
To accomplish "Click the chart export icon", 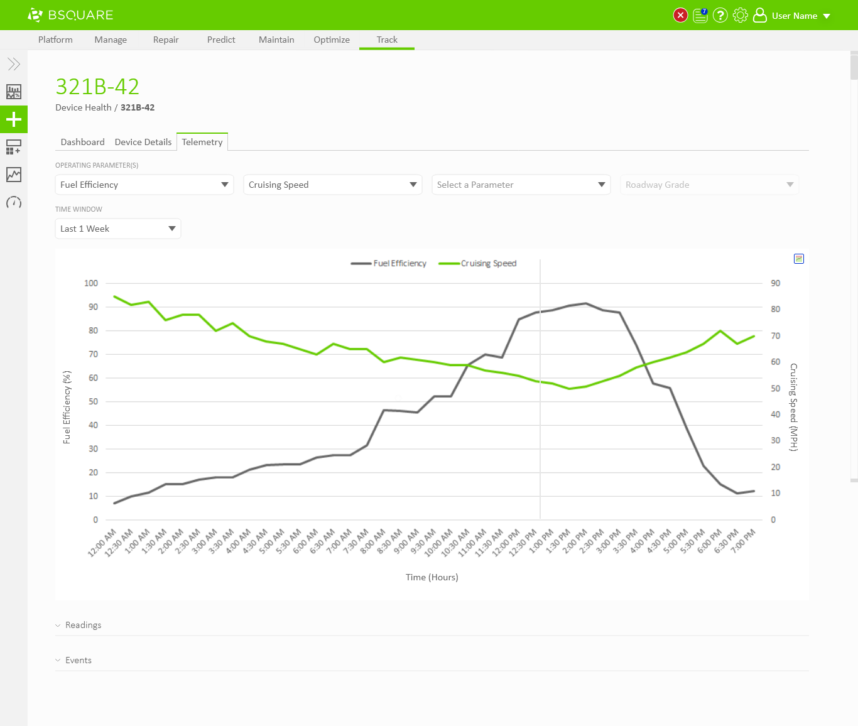I will (x=799, y=259).
